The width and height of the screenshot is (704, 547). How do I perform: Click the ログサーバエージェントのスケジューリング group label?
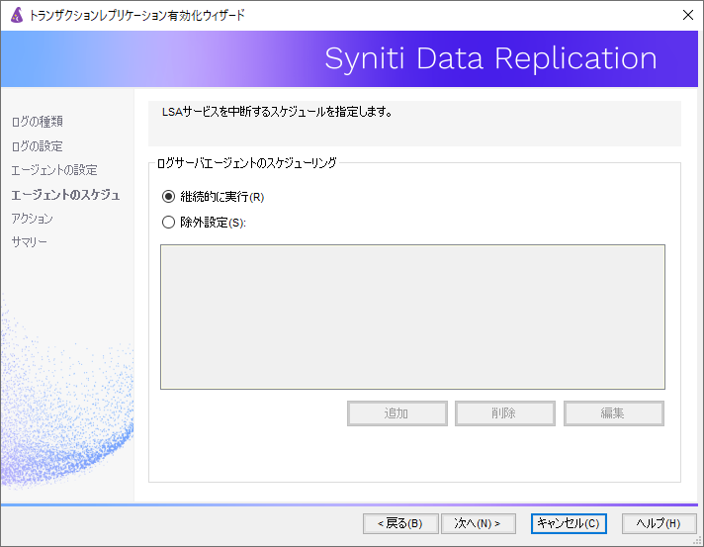click(x=247, y=163)
